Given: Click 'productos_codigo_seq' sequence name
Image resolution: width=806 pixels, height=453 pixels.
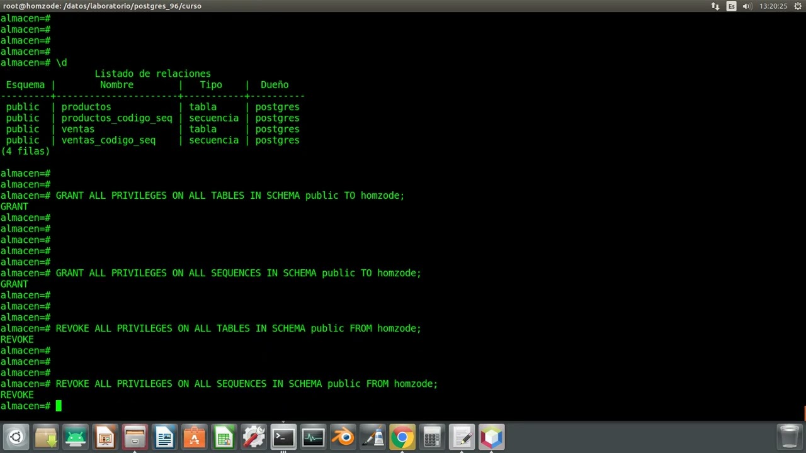Looking at the screenshot, I should click(x=116, y=118).
